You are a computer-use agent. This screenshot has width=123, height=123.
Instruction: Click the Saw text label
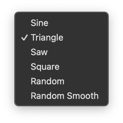[x=39, y=52]
